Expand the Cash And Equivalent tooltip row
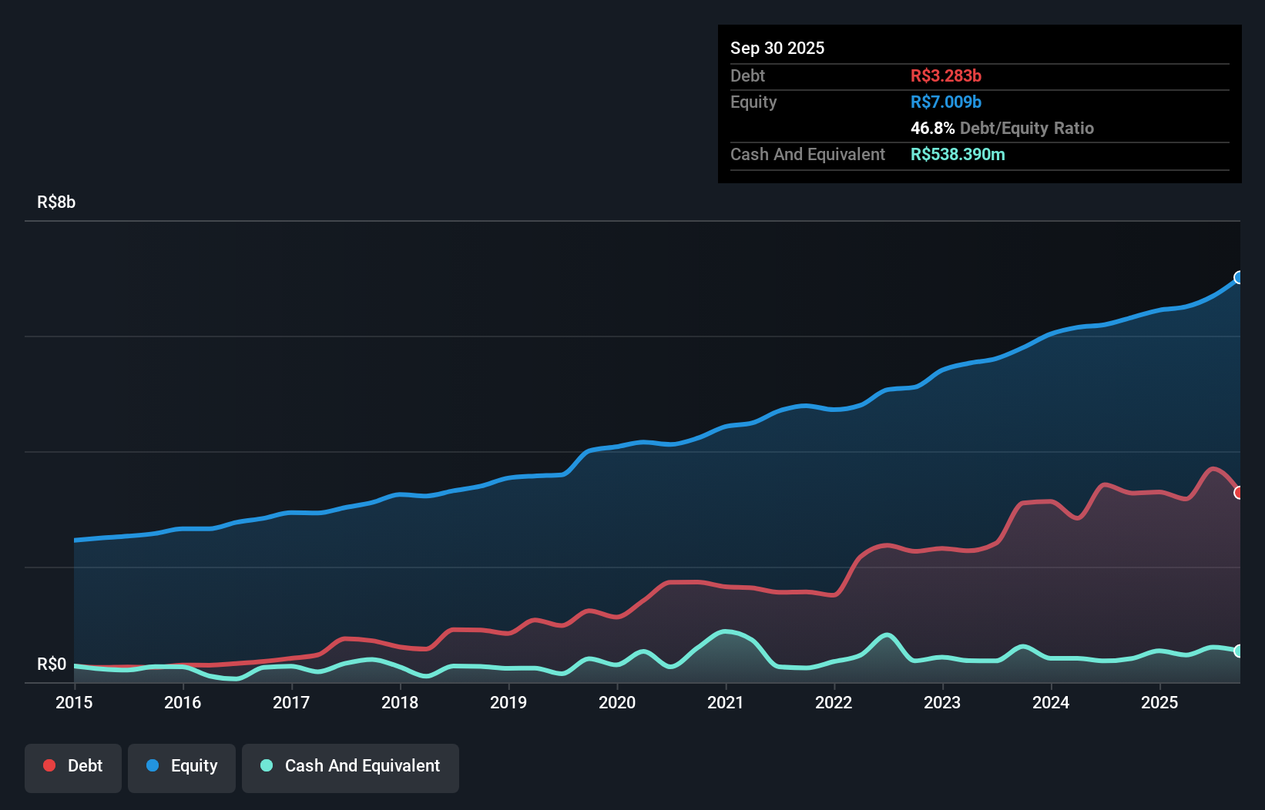 [x=807, y=154]
